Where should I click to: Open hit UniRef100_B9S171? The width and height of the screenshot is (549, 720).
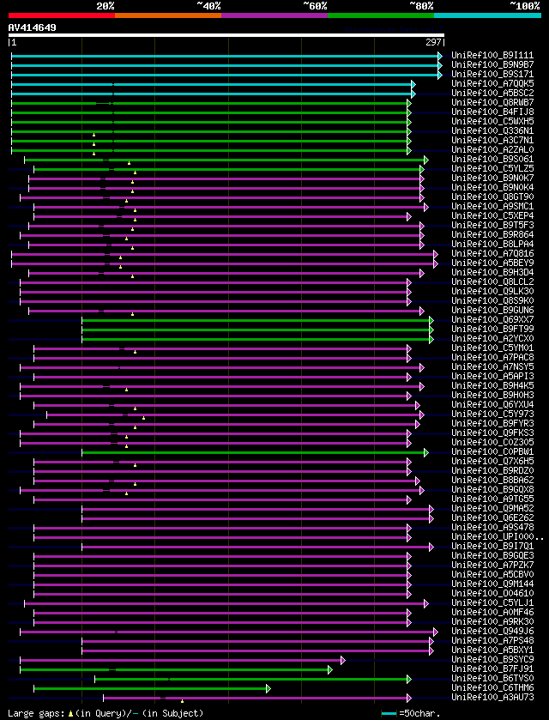[x=492, y=75]
